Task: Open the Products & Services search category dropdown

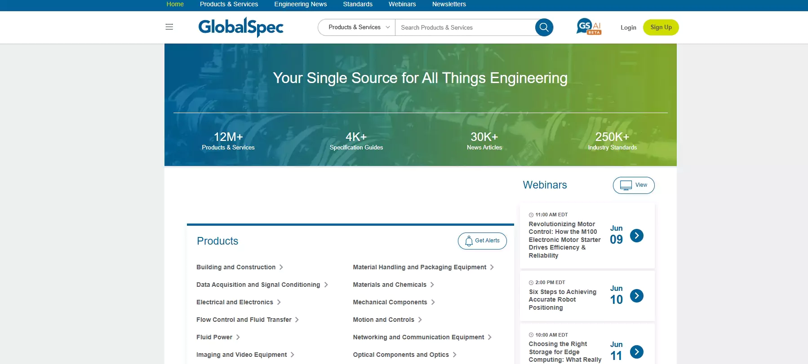Action: coord(356,27)
